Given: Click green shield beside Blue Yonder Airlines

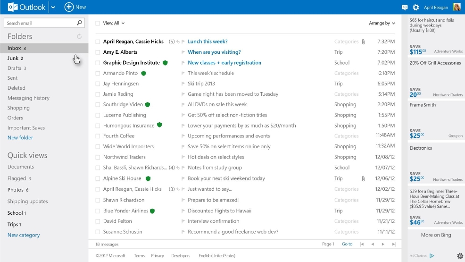Looking at the screenshot, I should (152, 211).
